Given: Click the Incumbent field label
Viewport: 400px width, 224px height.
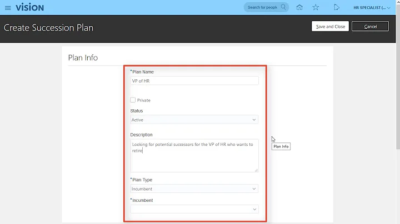Looking at the screenshot, I should point(142,200).
